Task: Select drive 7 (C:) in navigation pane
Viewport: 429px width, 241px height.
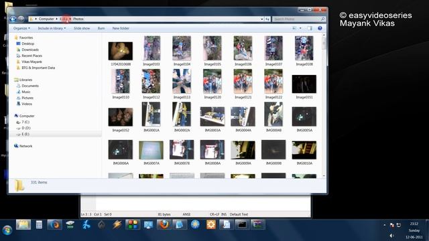Action: tap(25, 122)
